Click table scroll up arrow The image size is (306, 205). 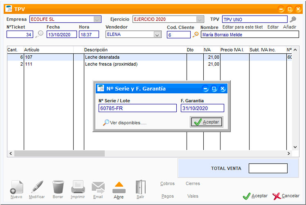pos(295,50)
